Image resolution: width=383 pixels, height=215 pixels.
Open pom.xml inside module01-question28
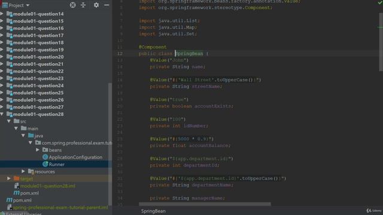pos(29,193)
